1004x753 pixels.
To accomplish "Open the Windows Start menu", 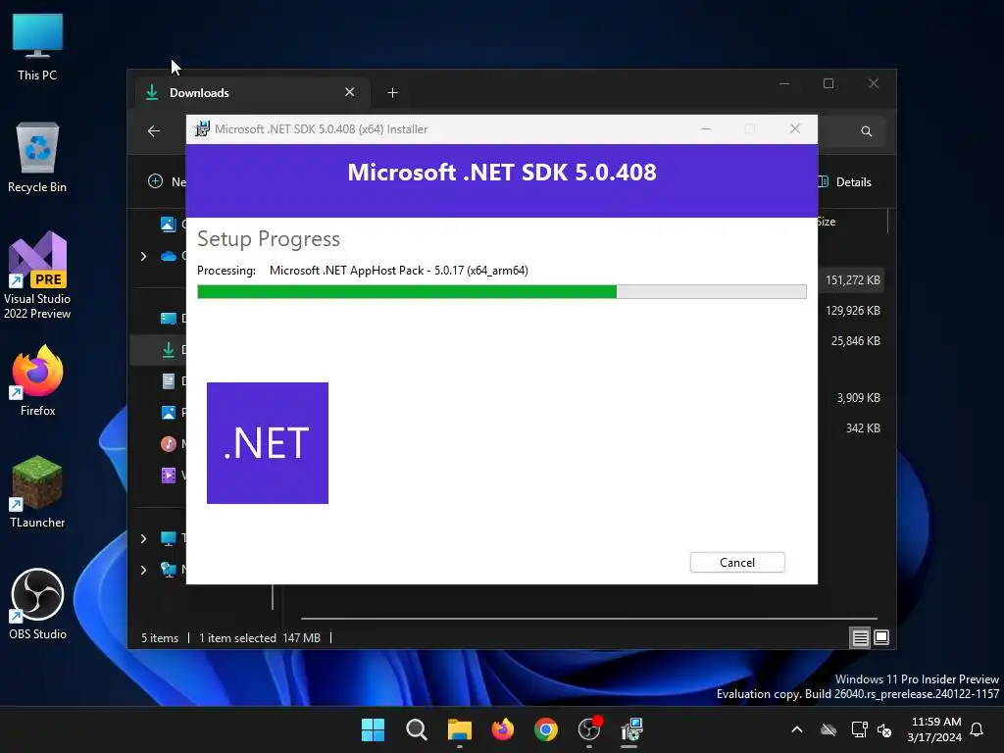I will 373,729.
